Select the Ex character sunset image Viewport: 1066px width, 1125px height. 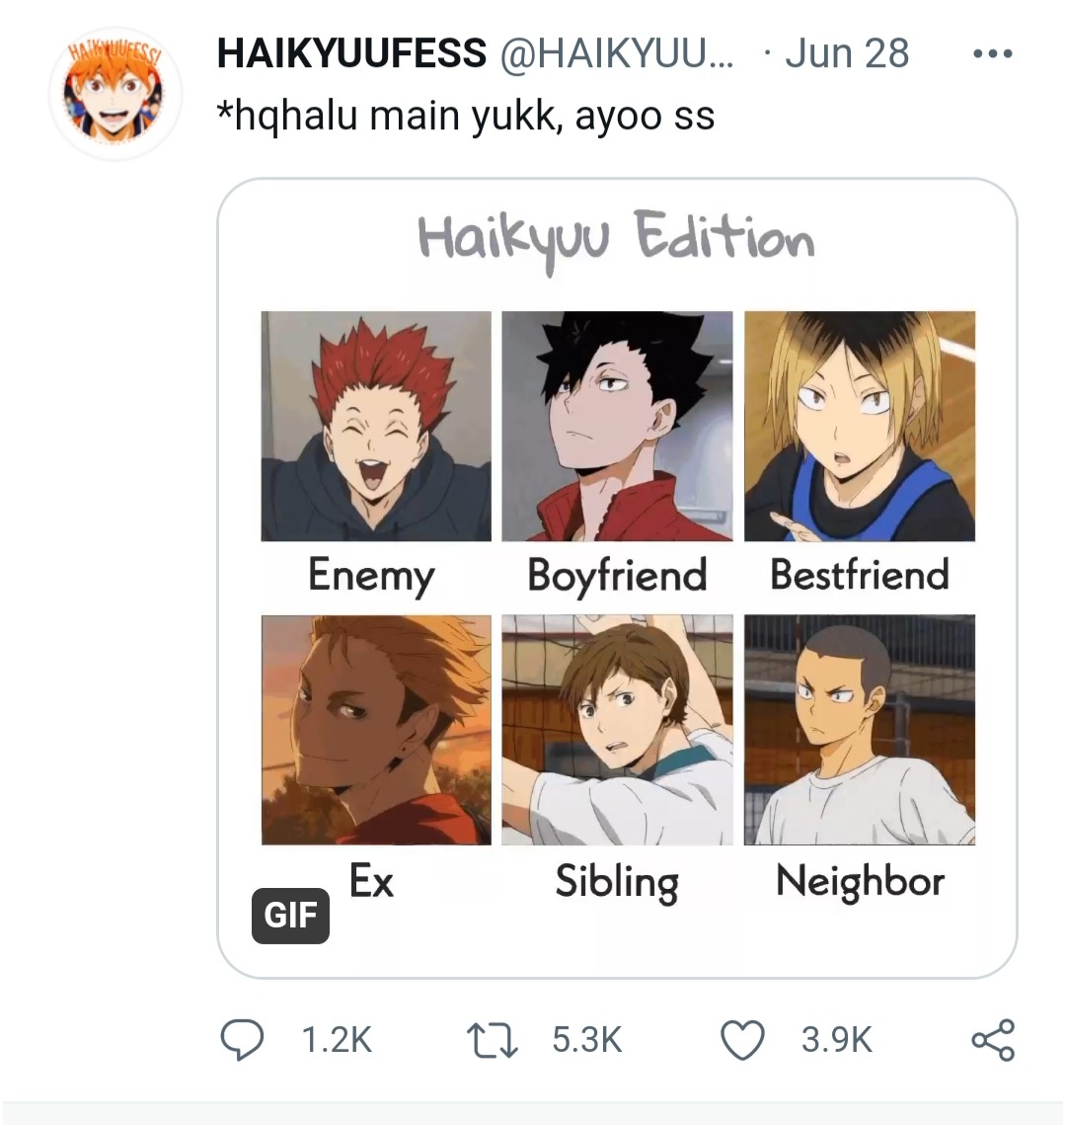click(376, 730)
